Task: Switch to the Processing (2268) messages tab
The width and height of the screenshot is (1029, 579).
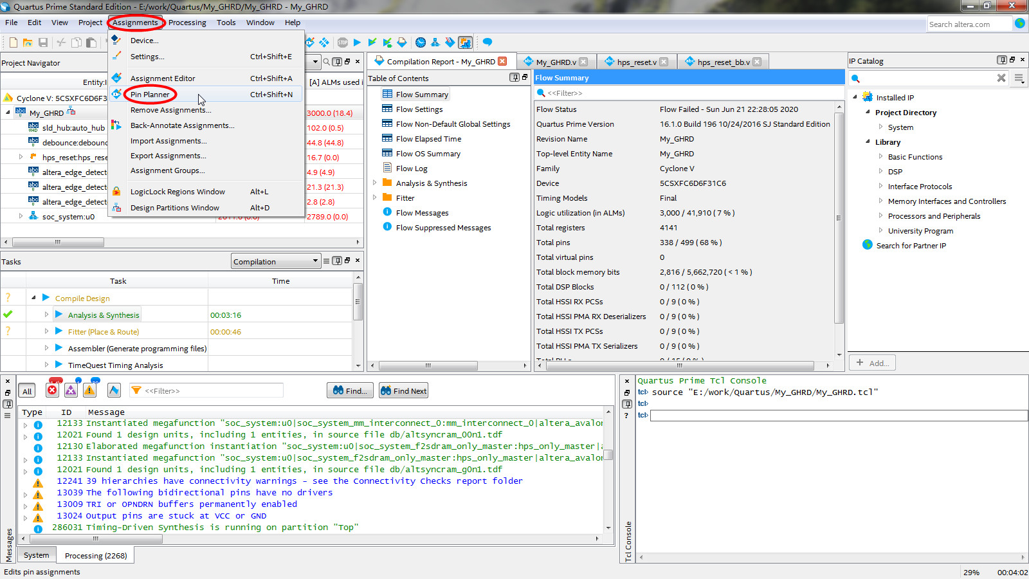Action: point(96,555)
